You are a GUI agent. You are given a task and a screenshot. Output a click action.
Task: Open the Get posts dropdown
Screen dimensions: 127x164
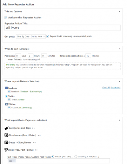pos(31,37)
